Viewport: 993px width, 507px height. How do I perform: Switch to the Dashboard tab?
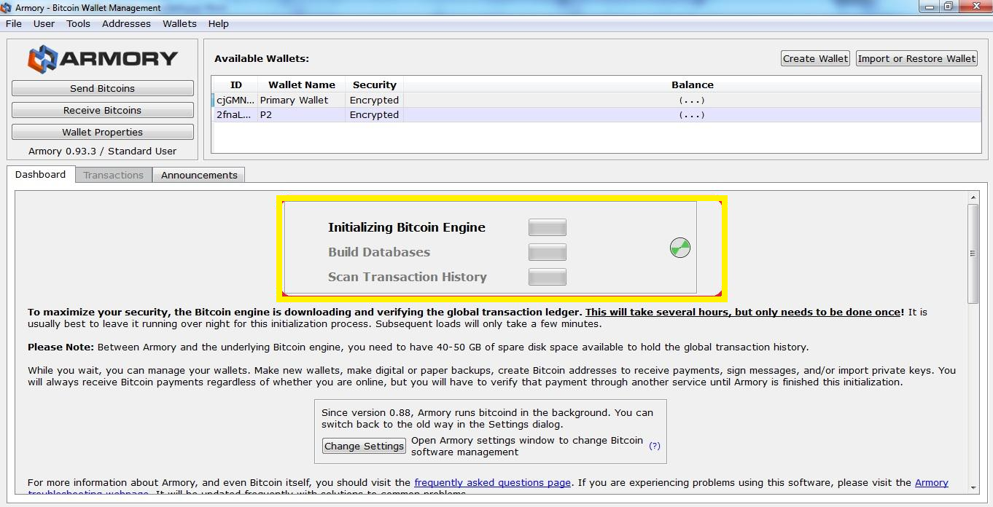(40, 174)
